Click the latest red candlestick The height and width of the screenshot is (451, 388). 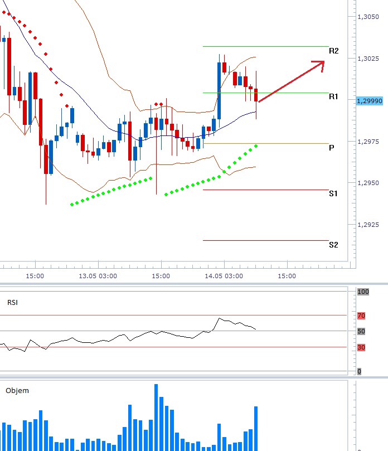tap(256, 95)
